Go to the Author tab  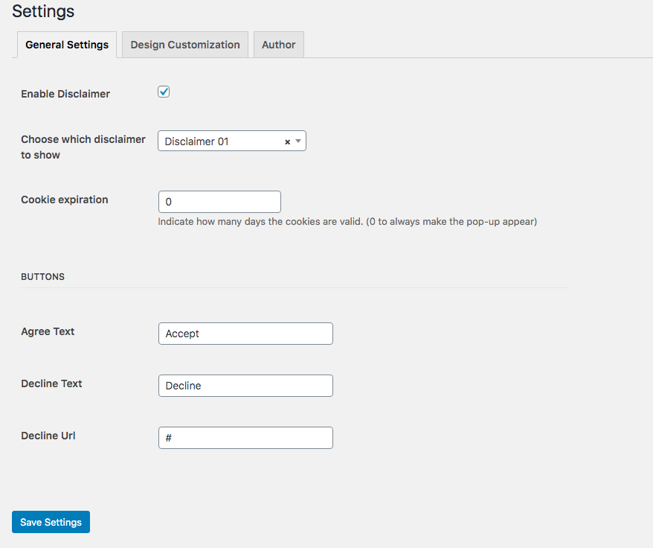click(x=279, y=45)
